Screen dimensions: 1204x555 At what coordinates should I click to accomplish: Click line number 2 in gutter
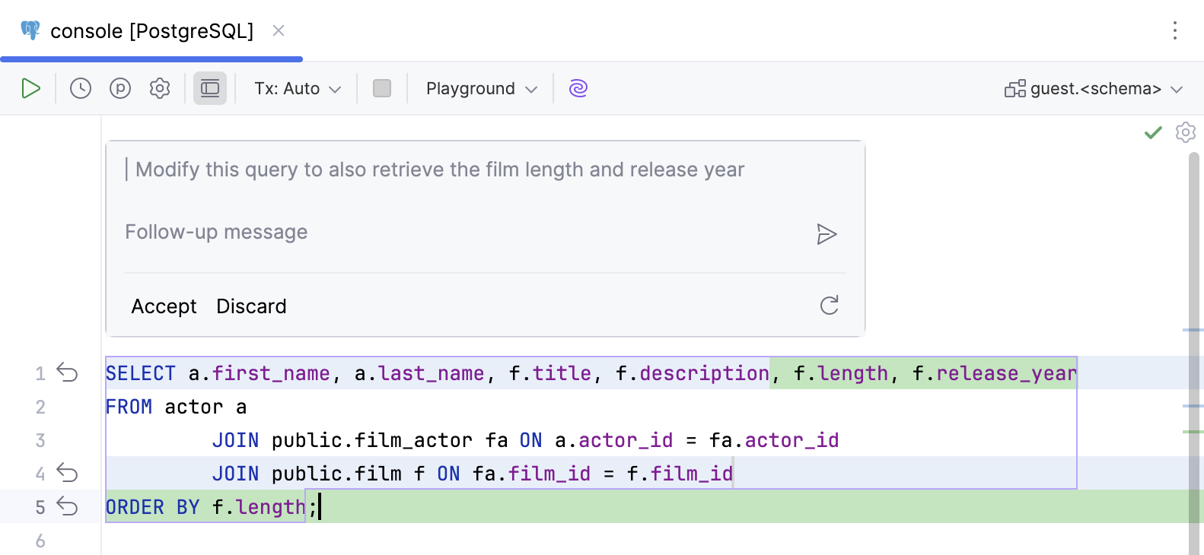[40, 408]
